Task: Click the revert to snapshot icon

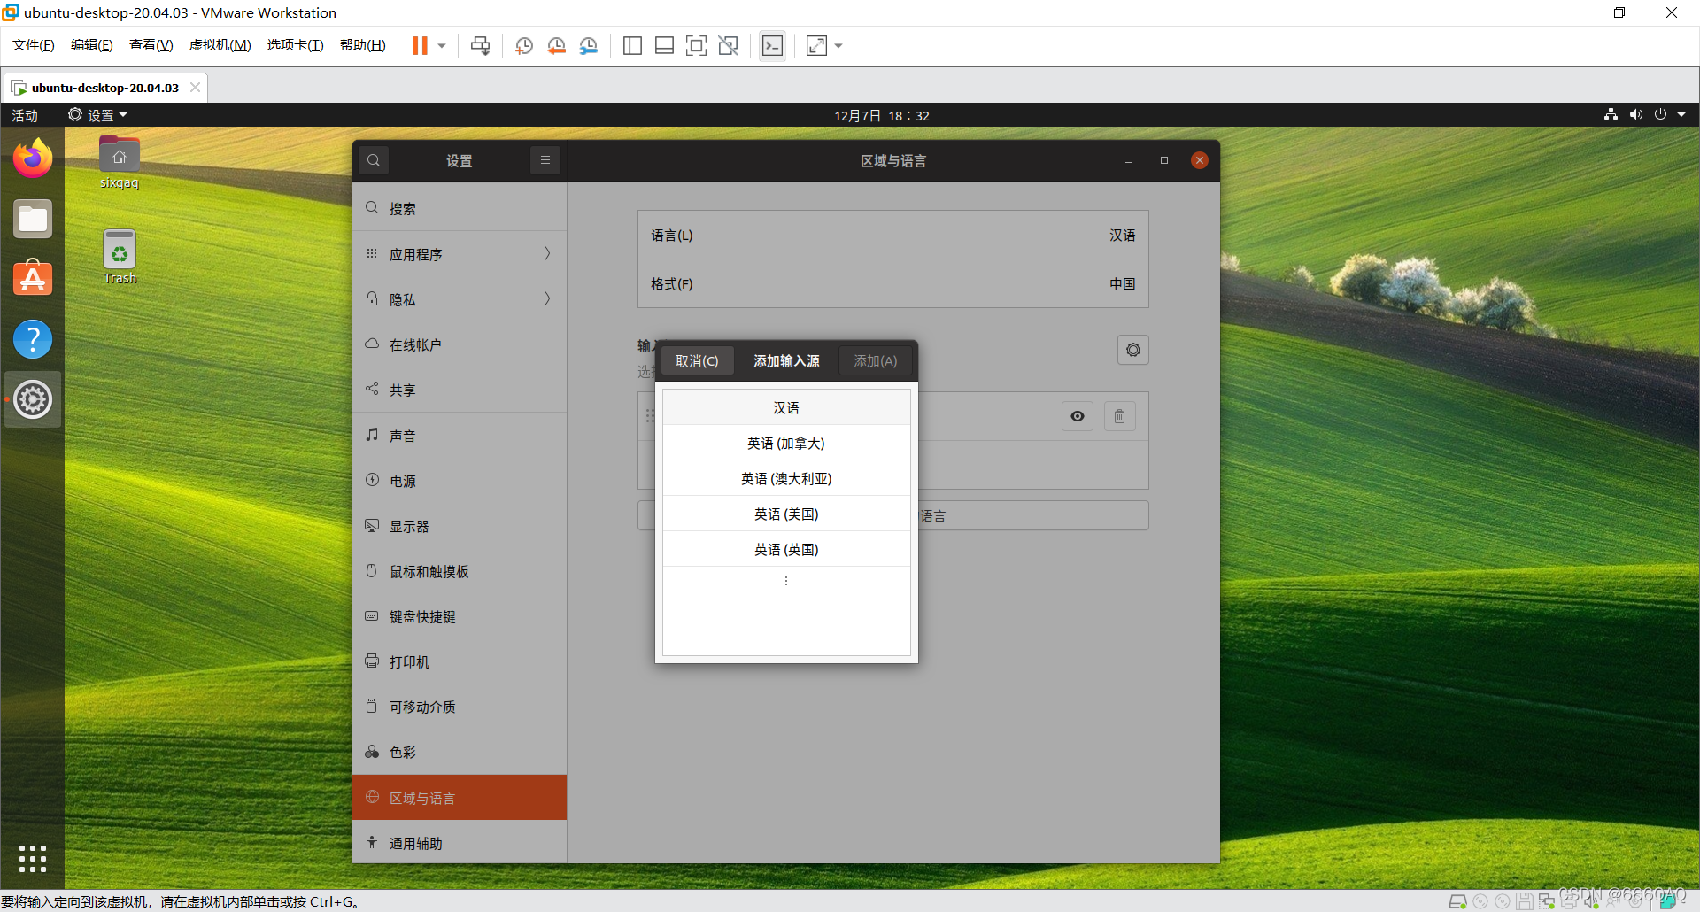Action: tap(556, 45)
